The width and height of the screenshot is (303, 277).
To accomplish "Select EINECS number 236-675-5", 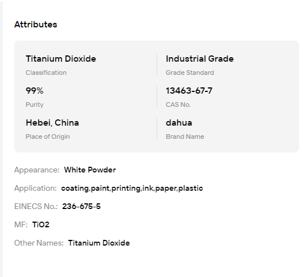I will (x=81, y=206).
